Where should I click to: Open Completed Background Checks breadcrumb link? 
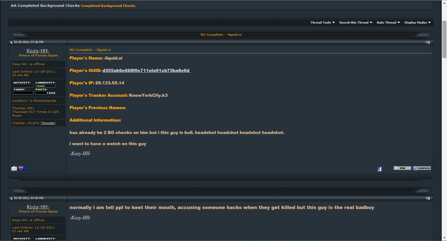[x=108, y=6]
